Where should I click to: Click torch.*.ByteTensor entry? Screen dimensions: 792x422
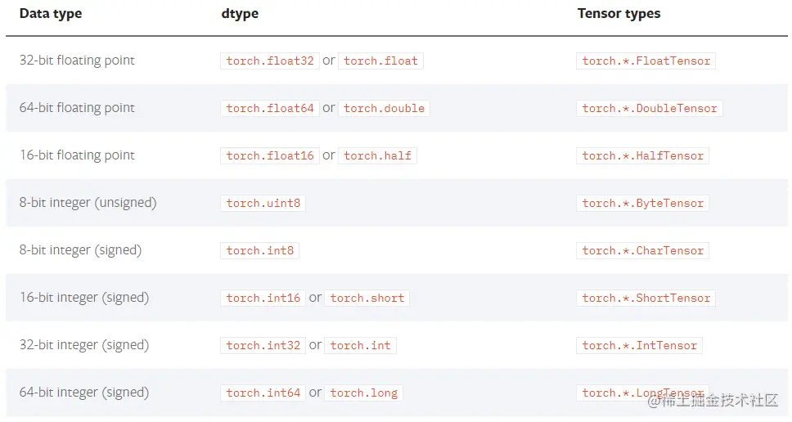642,204
